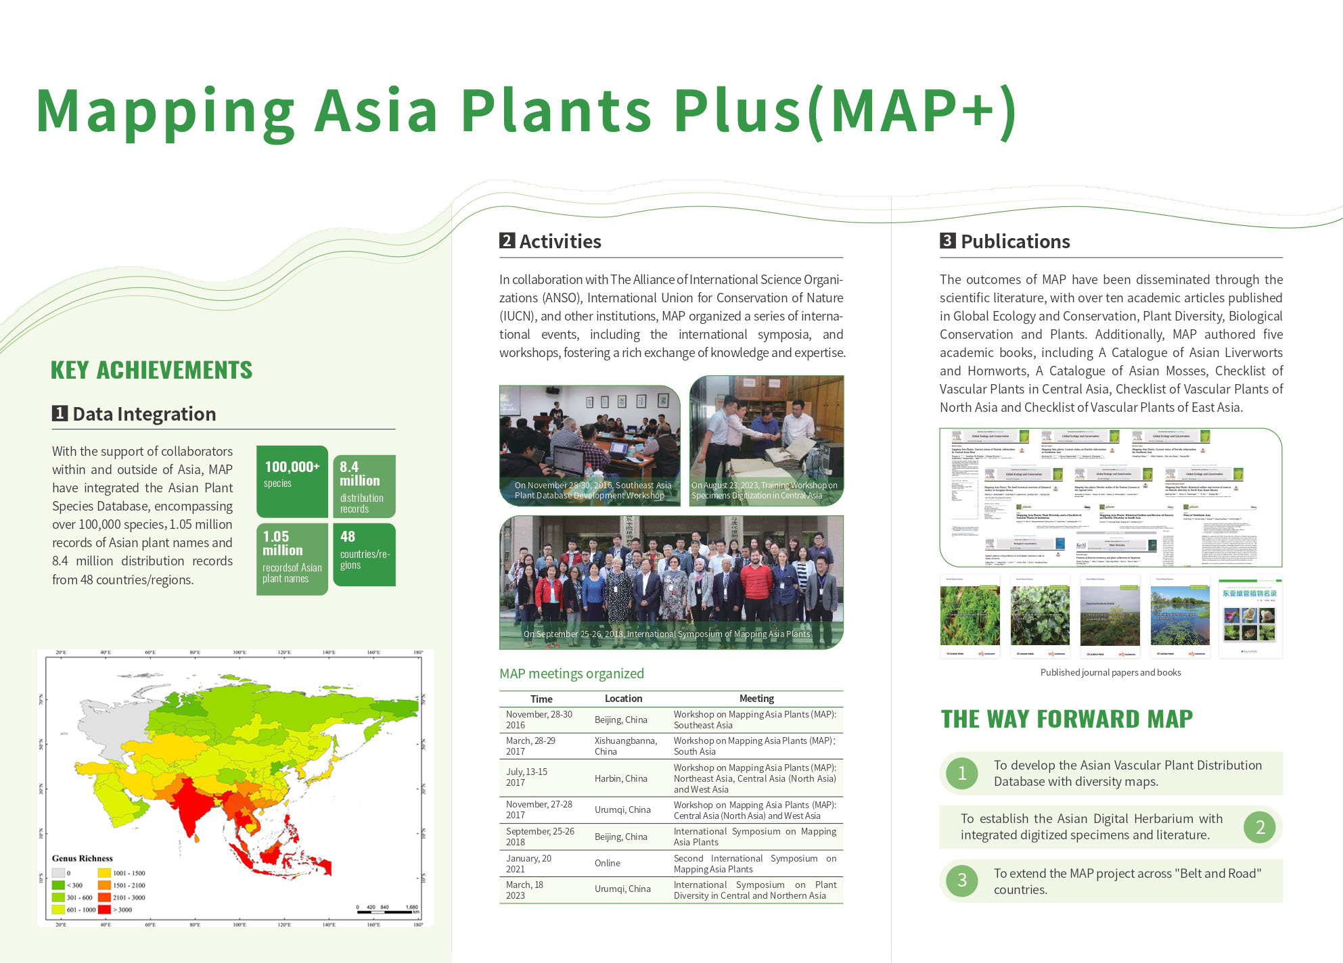Switch to the Publications section
This screenshot has width=1343, height=963.
1015,241
